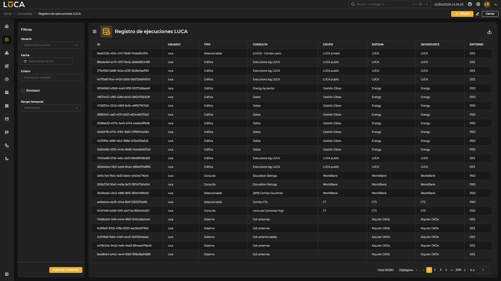Open the dashboard layout sidebar icon
Viewport: 501px width, 281px height.
(x=7, y=92)
